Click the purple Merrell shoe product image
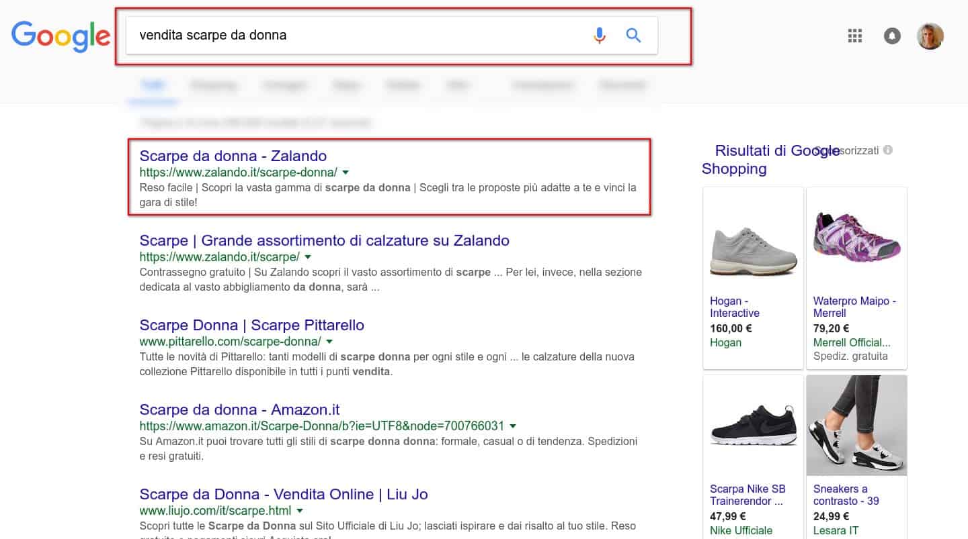The height and width of the screenshot is (539, 968). pos(856,238)
